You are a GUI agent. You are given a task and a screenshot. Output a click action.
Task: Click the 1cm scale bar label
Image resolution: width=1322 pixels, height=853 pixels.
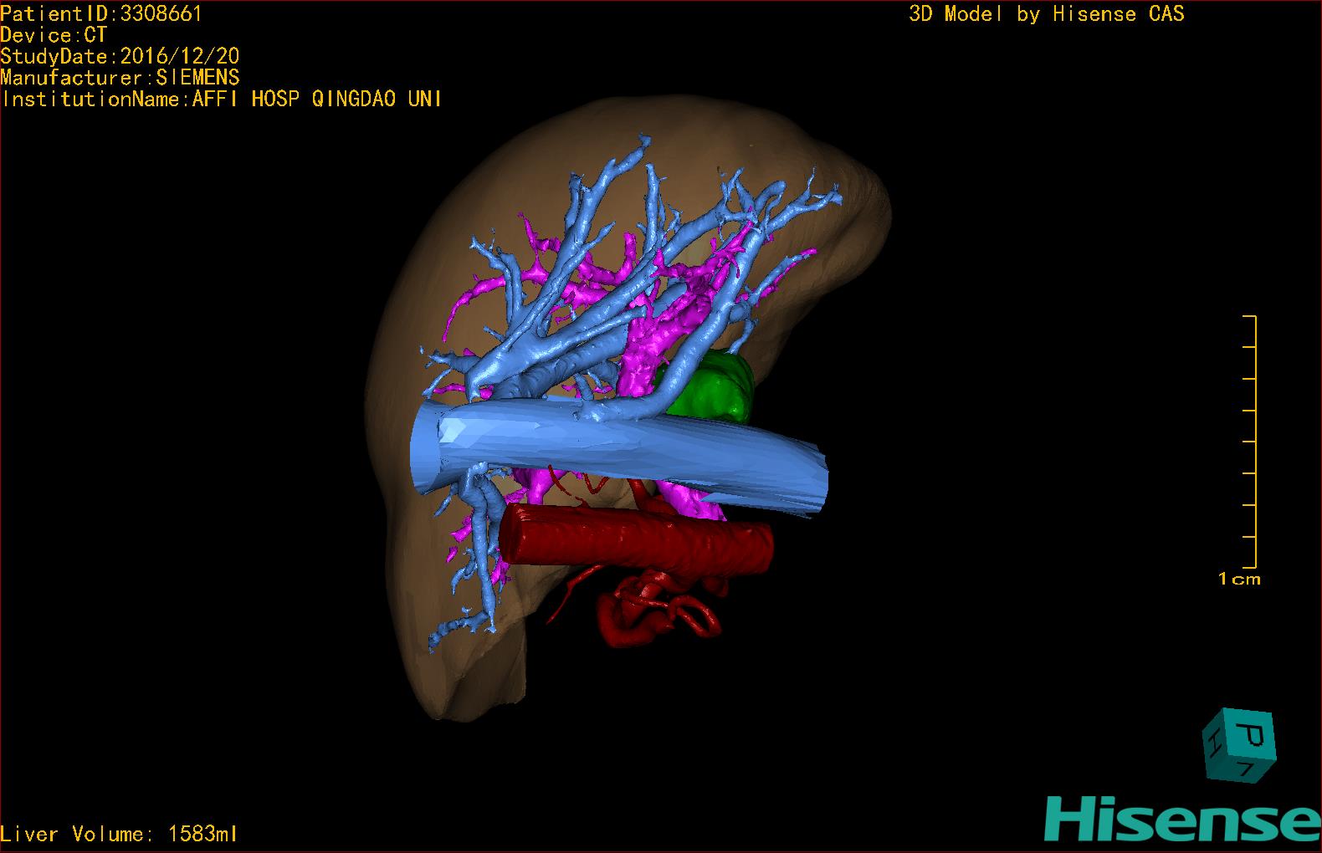[x=1239, y=579]
